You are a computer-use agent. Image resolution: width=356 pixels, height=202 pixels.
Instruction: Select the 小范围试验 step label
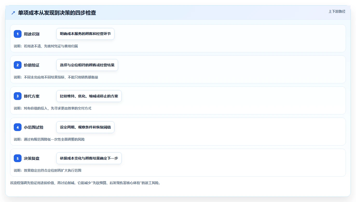[34, 127]
